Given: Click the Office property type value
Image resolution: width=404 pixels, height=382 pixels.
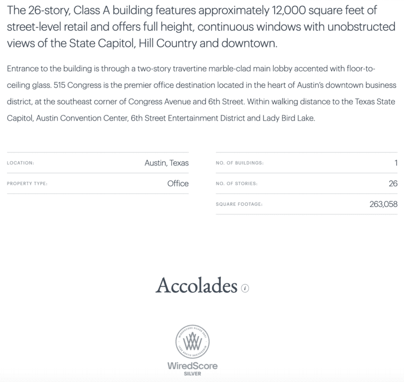Looking at the screenshot, I should coord(178,184).
